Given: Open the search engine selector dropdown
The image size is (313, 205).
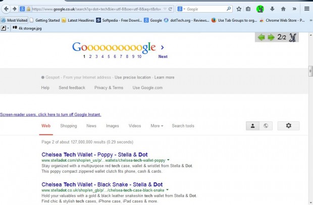Looking at the screenshot, I should [x=181, y=9].
